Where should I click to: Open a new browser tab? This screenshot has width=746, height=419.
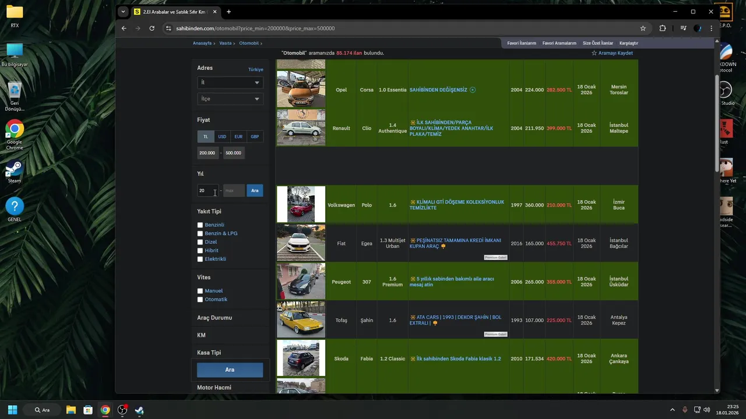pyautogui.click(x=228, y=12)
